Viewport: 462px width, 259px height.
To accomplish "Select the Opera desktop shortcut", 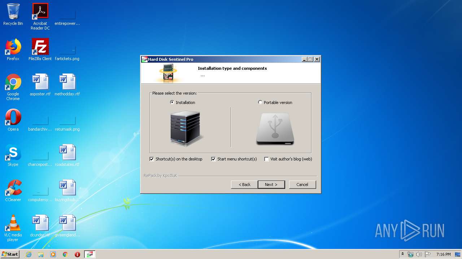I will pyautogui.click(x=13, y=120).
